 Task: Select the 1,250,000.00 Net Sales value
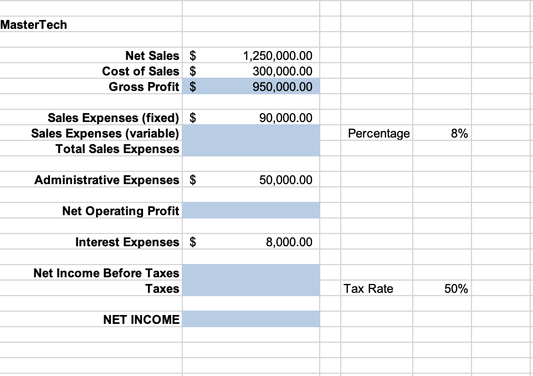click(278, 55)
